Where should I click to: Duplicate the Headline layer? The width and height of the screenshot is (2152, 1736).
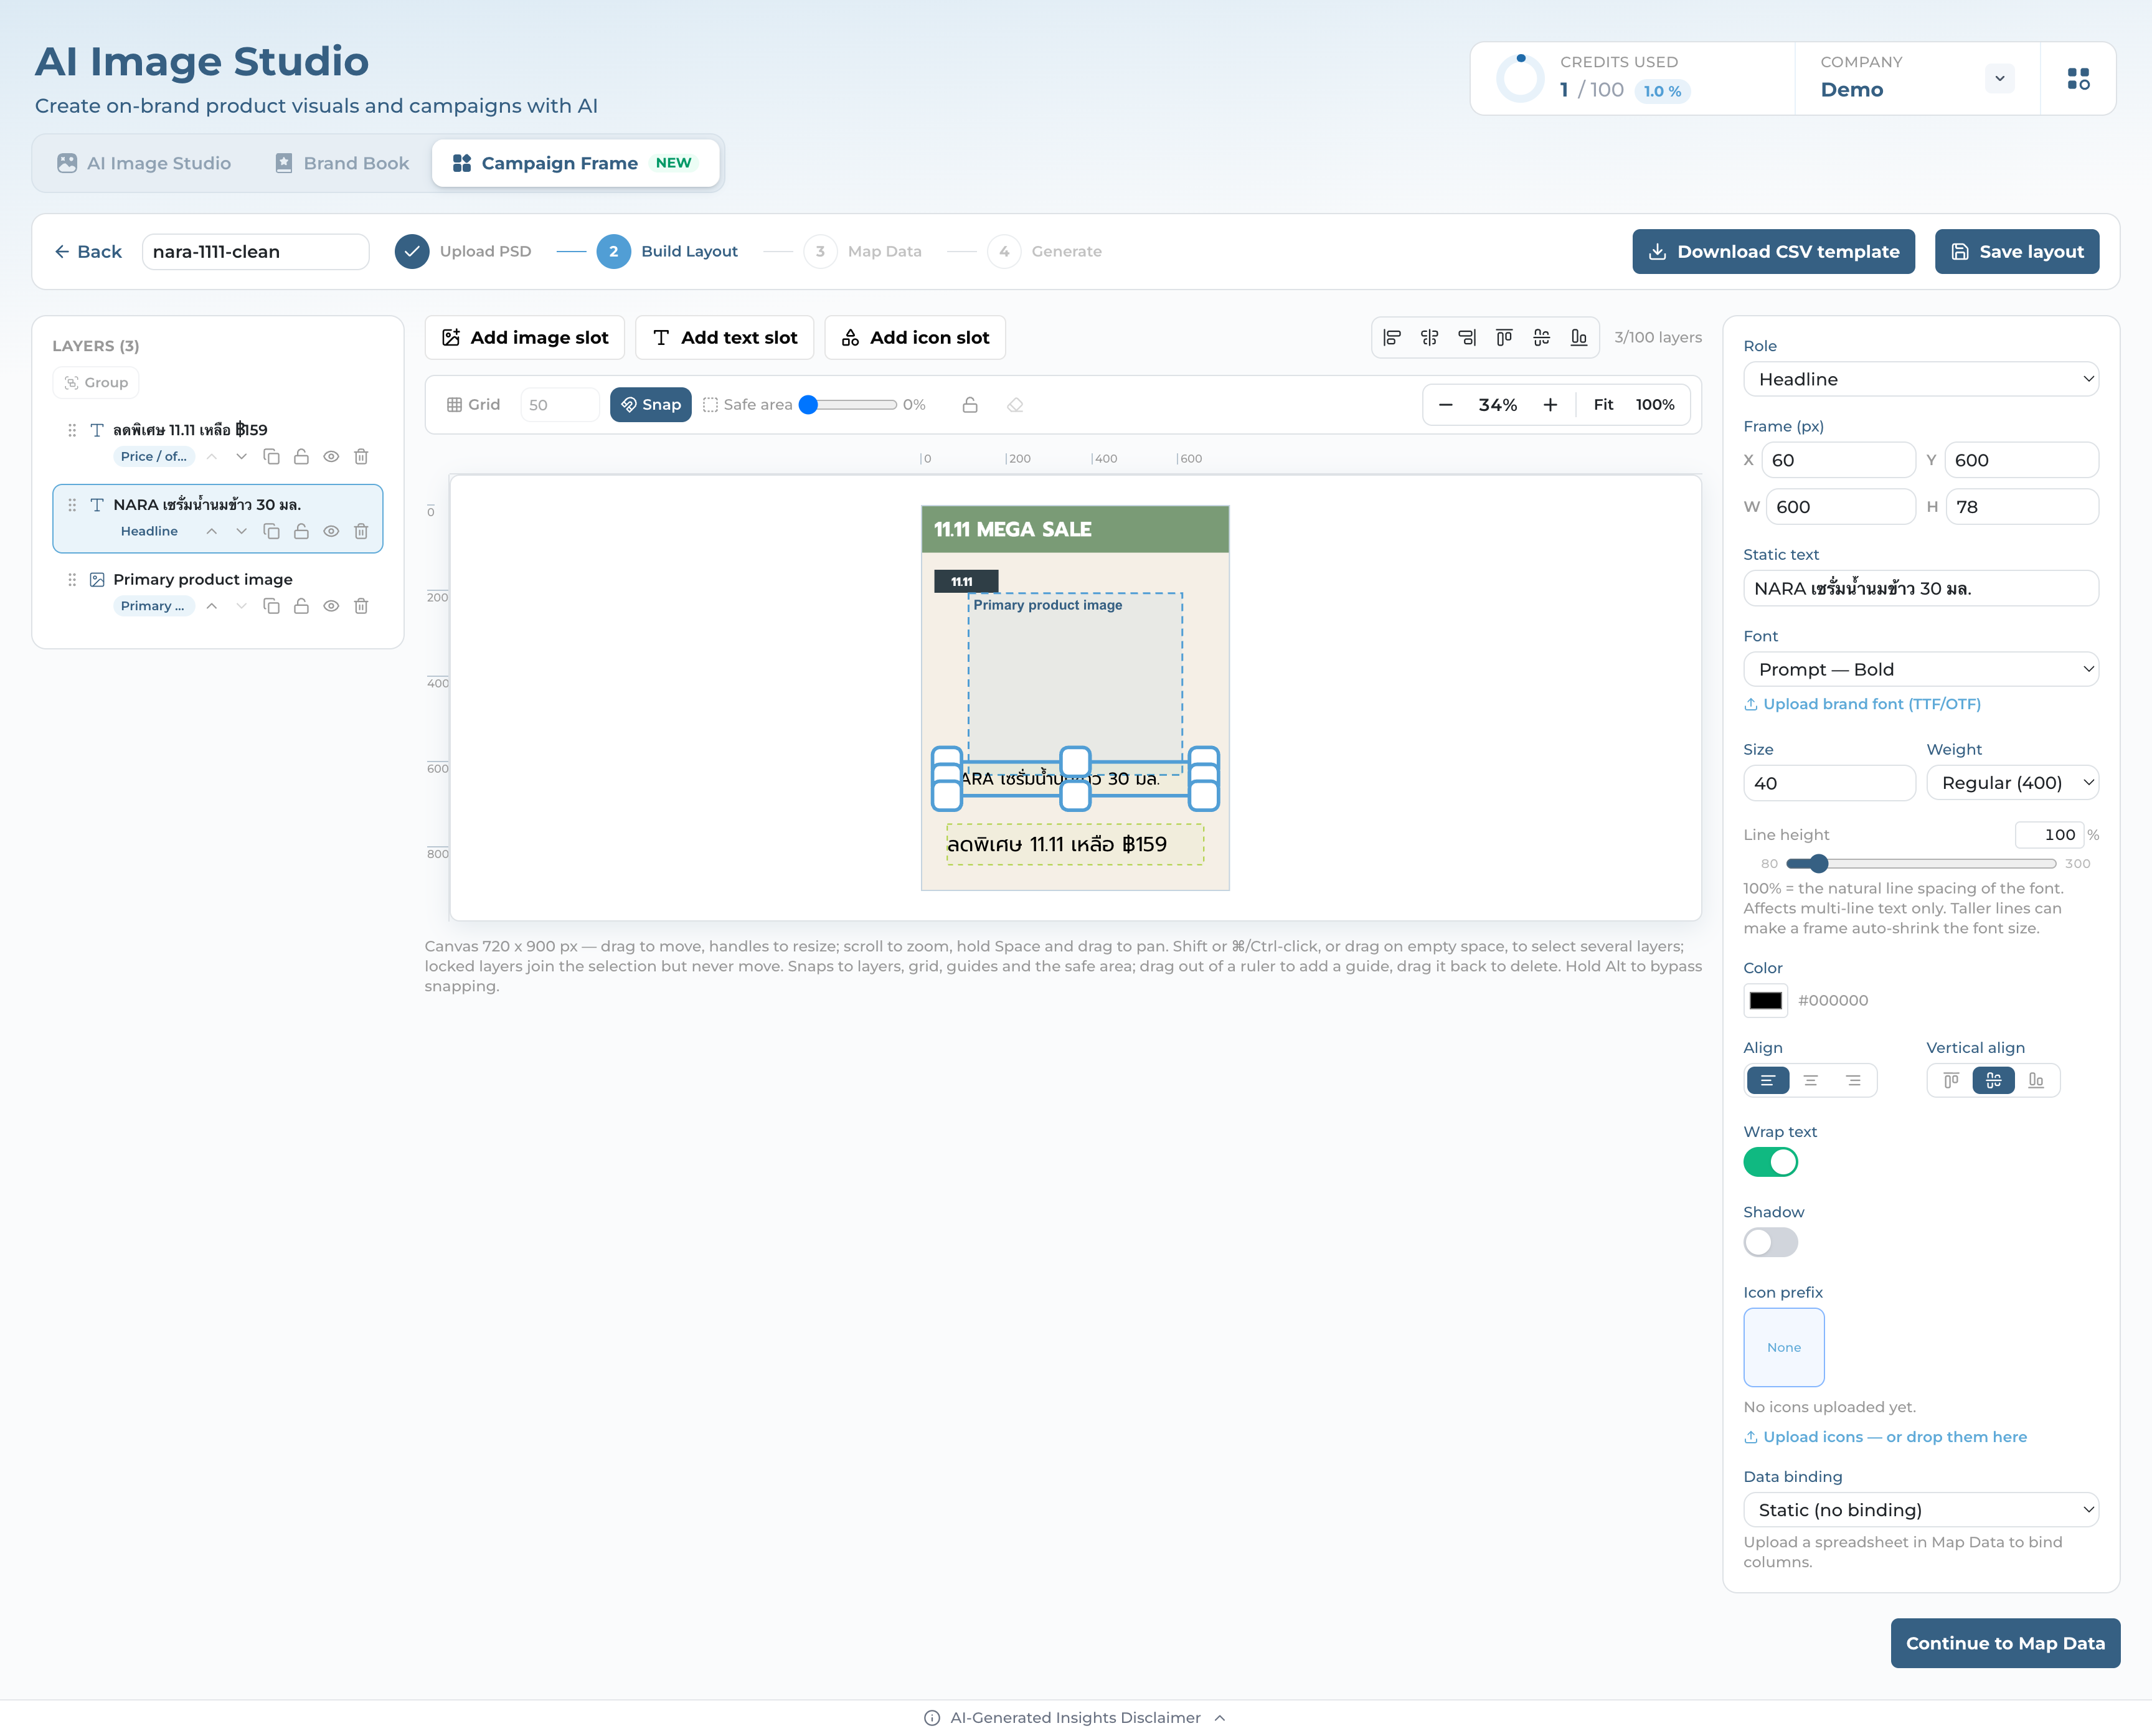click(271, 531)
